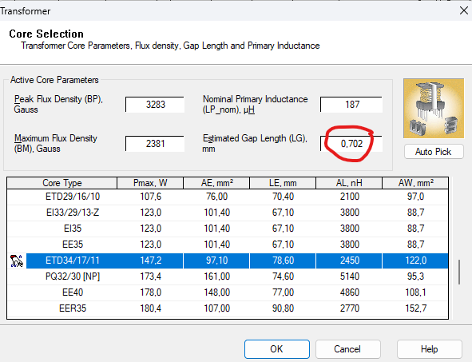Image resolution: width=472 pixels, height=362 pixels.
Task: Click LE value 70,40 in ETD29/16/10 row
Action: [x=283, y=197]
